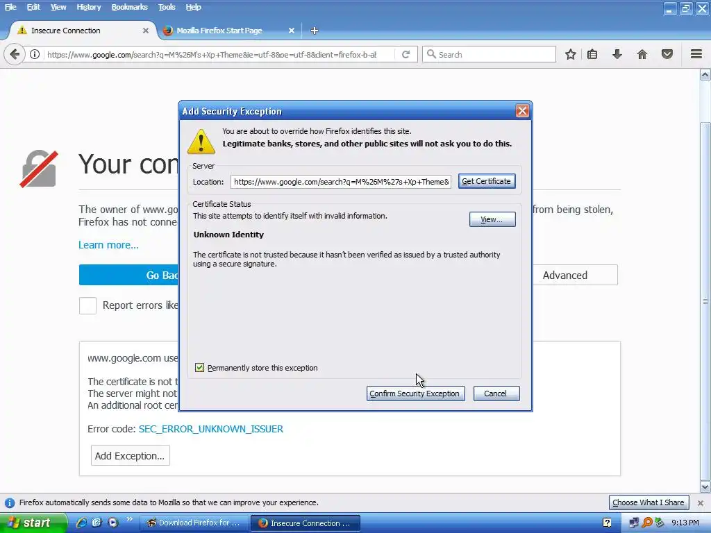Select Insecure Connection taskbar button
The image size is (711, 533).
click(306, 523)
